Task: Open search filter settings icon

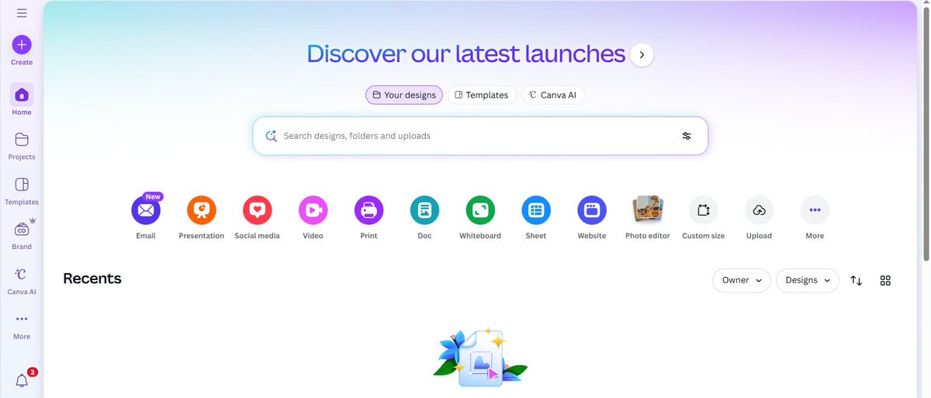Action: 687,136
